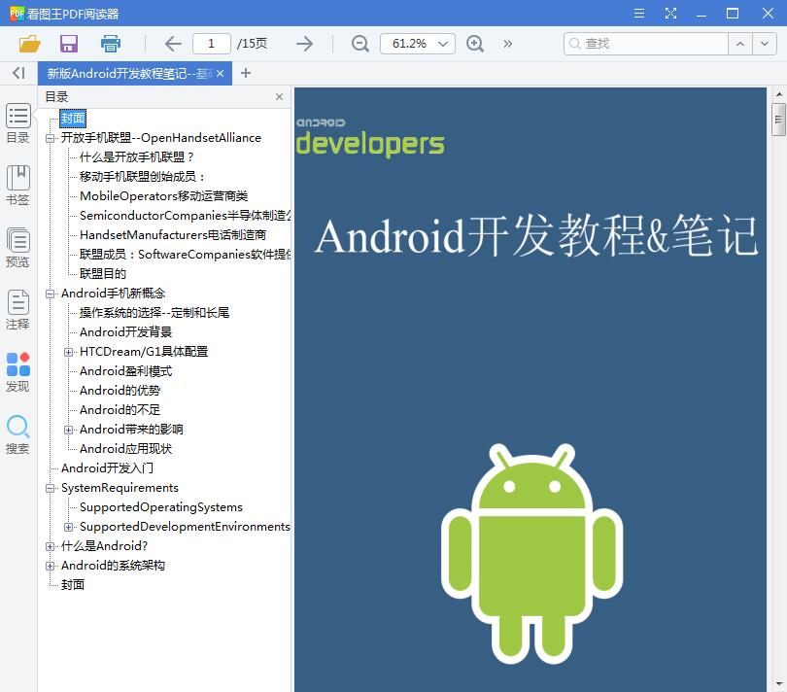This screenshot has width=787, height=692.
Task: Go to the next page with forward arrow
Action: [304, 43]
